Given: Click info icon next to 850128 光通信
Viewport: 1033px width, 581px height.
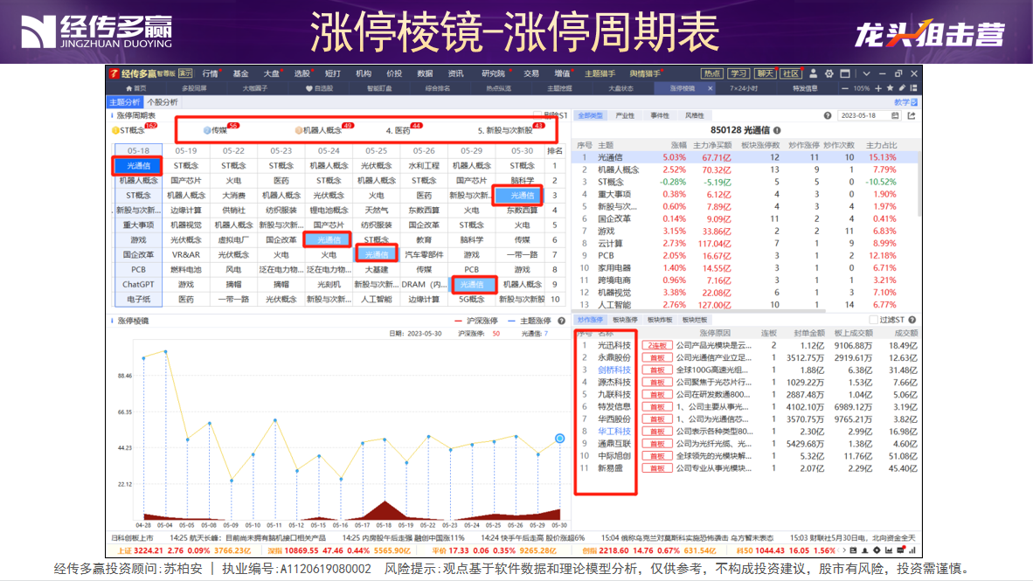Looking at the screenshot, I should (778, 130).
